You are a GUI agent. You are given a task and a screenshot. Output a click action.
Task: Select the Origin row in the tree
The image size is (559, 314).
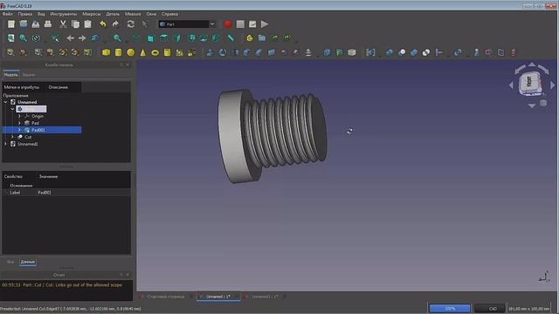37,116
